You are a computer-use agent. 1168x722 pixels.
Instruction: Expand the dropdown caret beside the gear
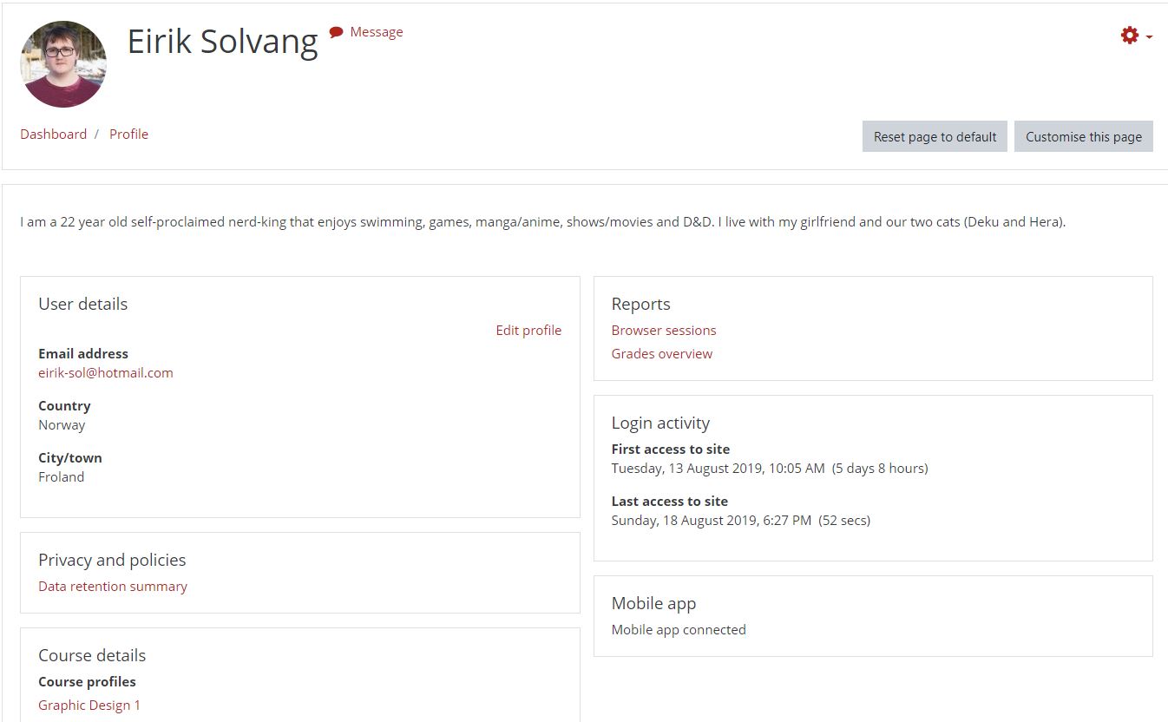[x=1149, y=36]
